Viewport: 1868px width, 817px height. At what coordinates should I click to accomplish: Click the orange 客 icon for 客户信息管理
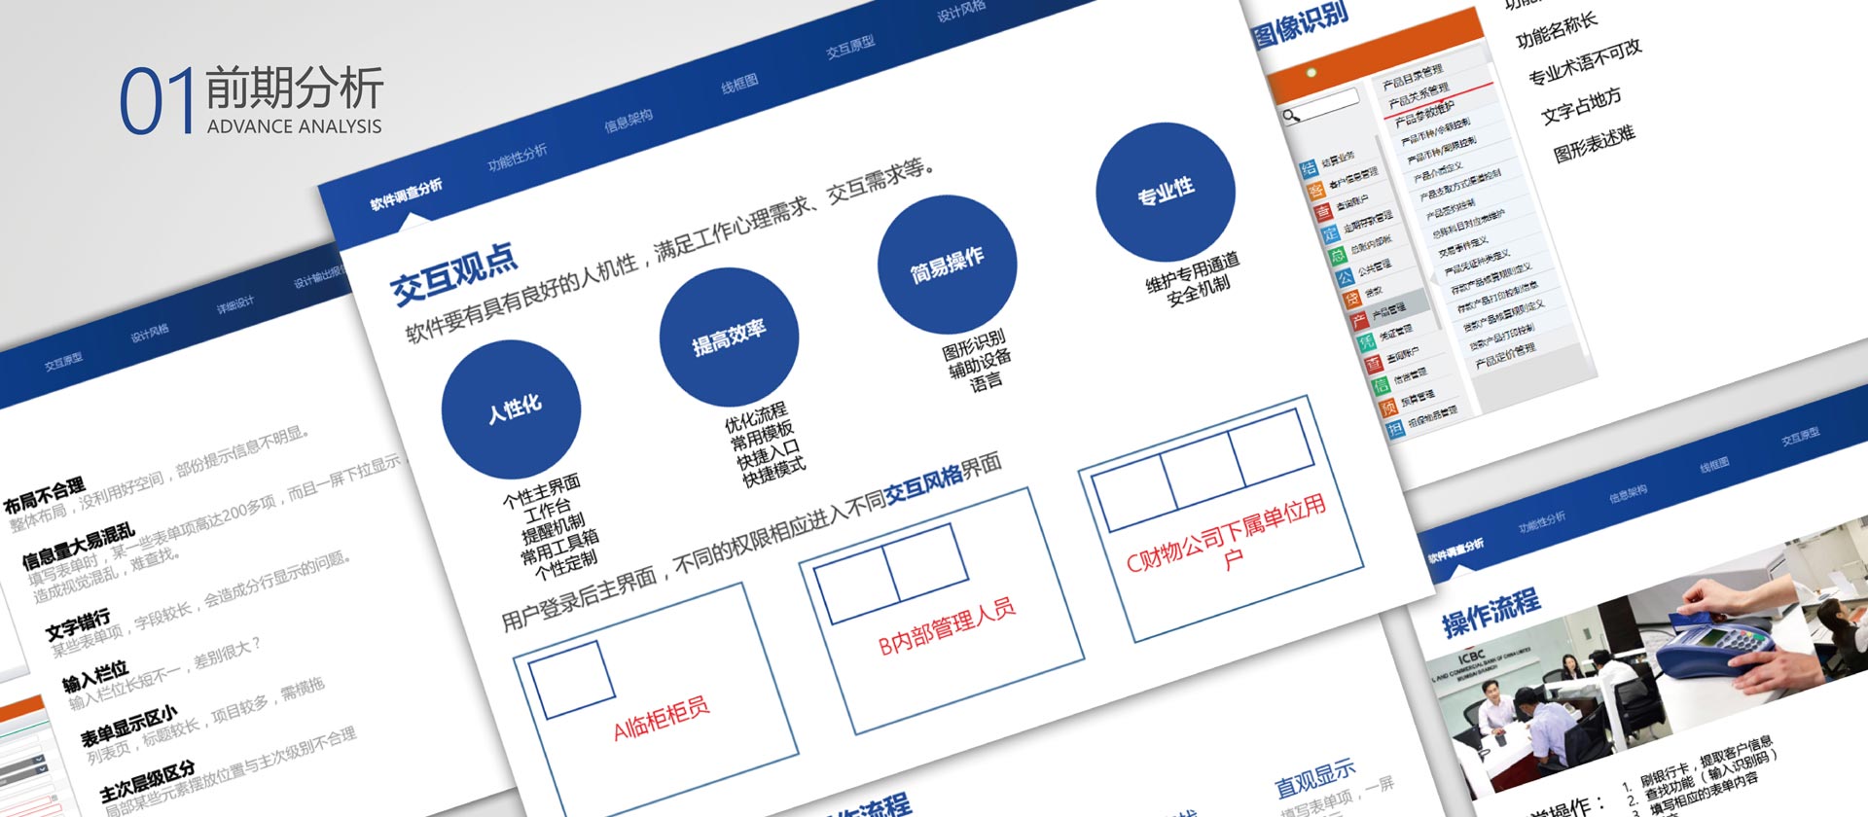[x=1315, y=190]
